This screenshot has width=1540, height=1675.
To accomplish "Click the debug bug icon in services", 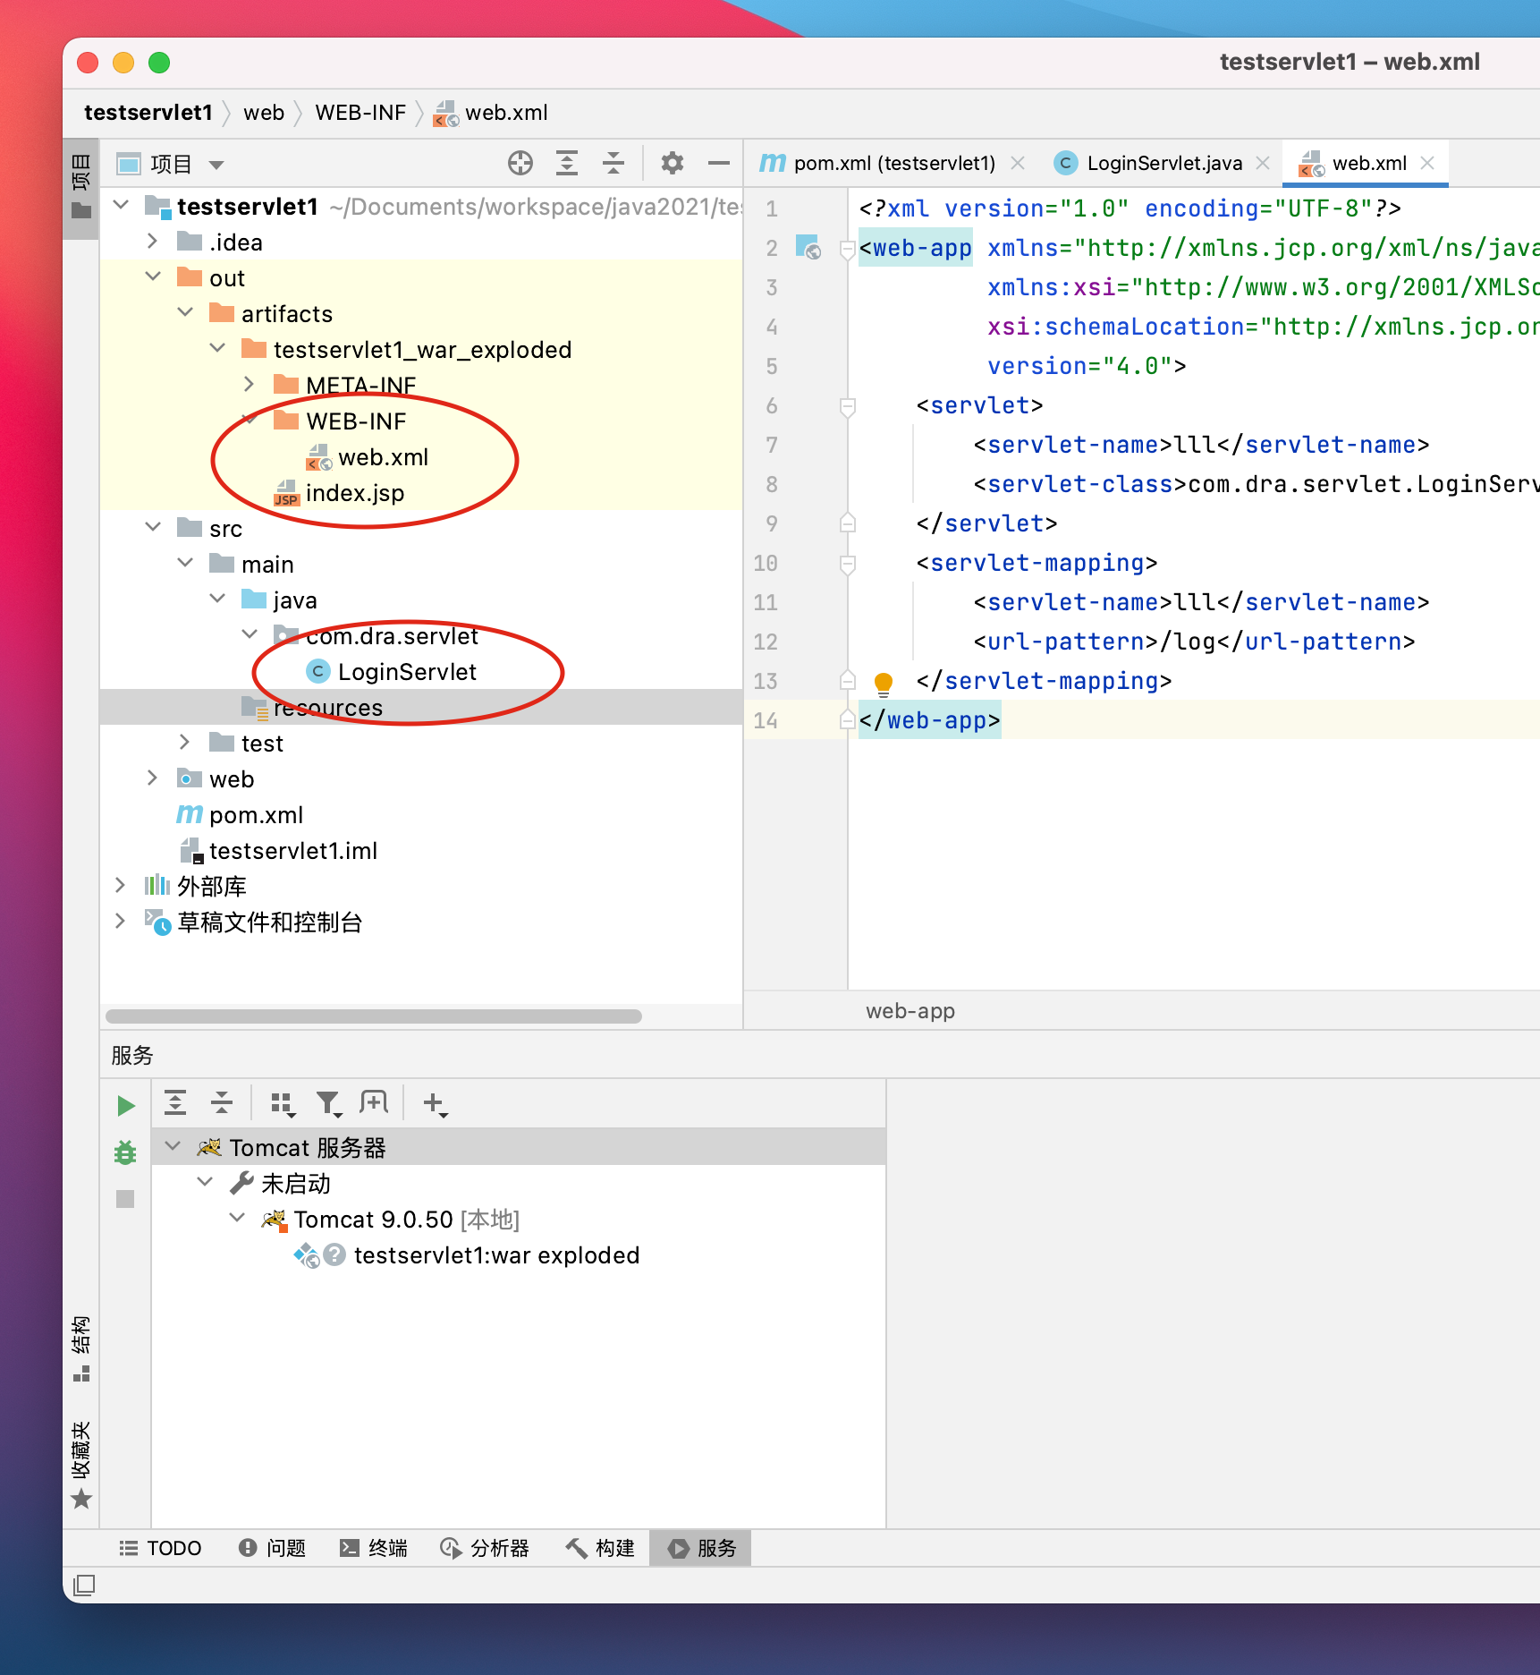I will [125, 1152].
